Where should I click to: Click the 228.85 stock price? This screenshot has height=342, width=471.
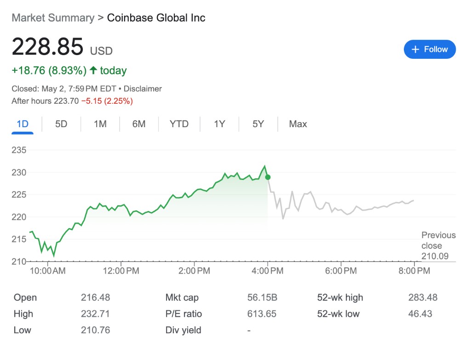[x=47, y=47]
